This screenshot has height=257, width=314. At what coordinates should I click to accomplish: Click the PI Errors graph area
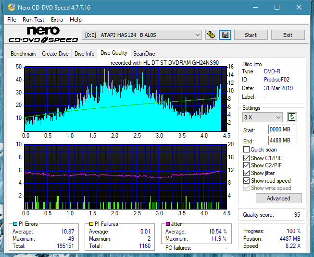(126, 99)
